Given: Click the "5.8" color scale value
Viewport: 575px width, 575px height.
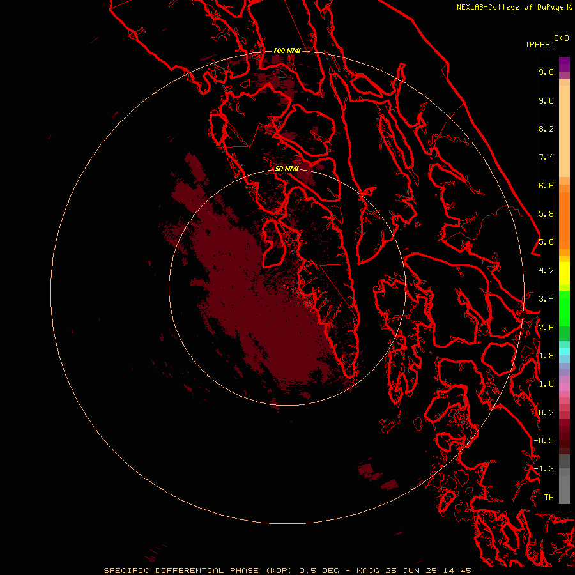Looking at the screenshot, I should pyautogui.click(x=546, y=214).
